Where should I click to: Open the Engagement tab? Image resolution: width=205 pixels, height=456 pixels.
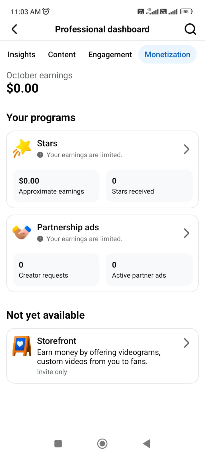click(x=110, y=54)
